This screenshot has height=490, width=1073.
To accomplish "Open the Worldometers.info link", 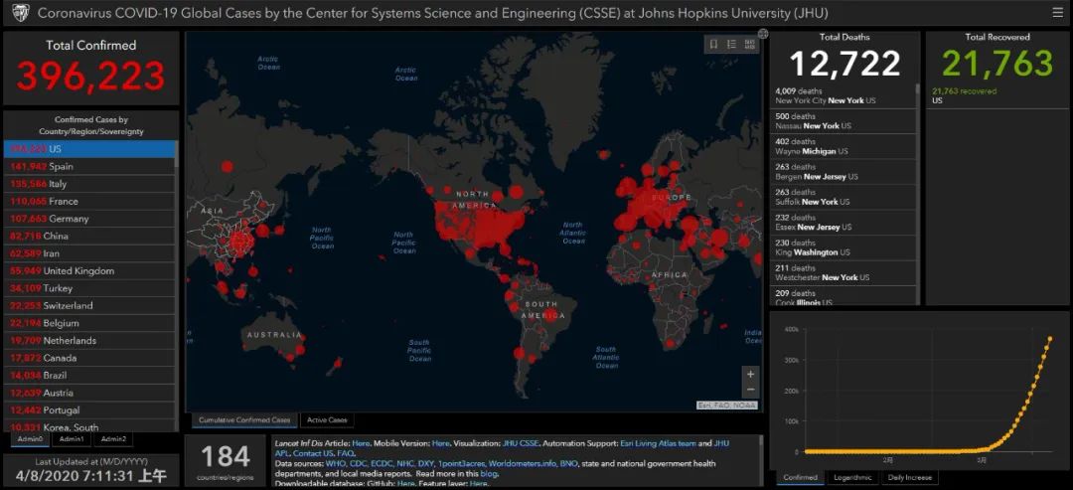I will [523, 463].
